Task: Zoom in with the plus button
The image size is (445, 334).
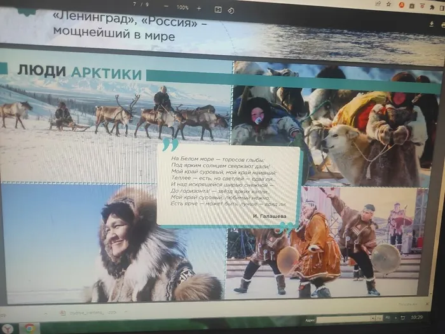Action: tap(199, 8)
